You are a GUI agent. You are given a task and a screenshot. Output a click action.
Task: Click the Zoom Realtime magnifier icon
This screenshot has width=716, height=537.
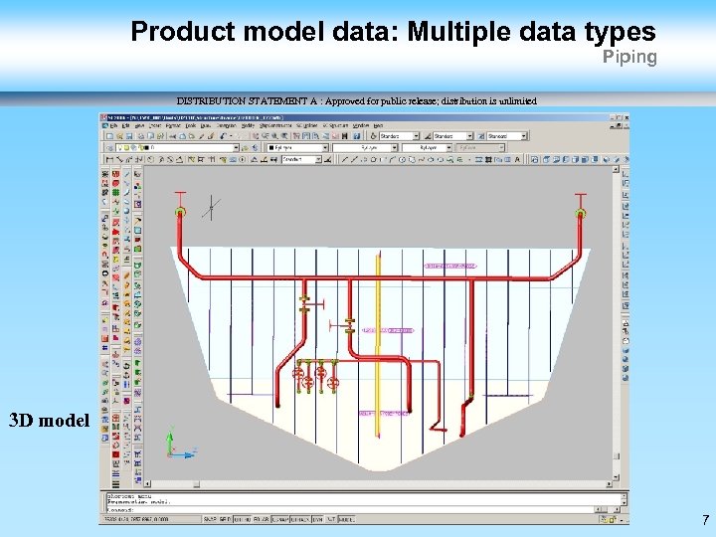(264, 136)
